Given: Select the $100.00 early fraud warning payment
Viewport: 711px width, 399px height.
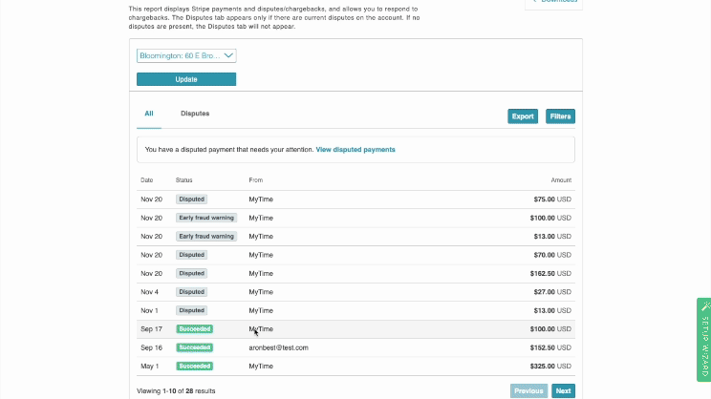Looking at the screenshot, I should point(355,218).
